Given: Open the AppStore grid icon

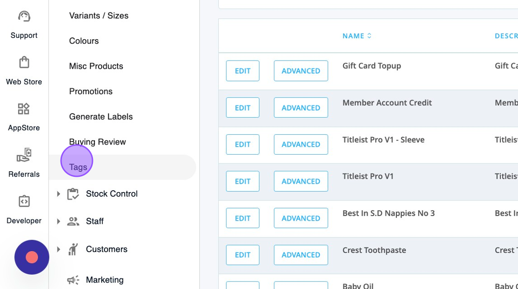Looking at the screenshot, I should pos(24,109).
